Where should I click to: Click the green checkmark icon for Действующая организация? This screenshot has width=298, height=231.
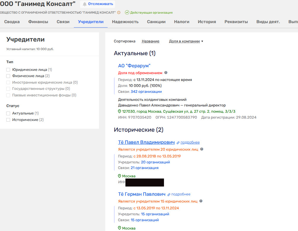(x=127, y=12)
